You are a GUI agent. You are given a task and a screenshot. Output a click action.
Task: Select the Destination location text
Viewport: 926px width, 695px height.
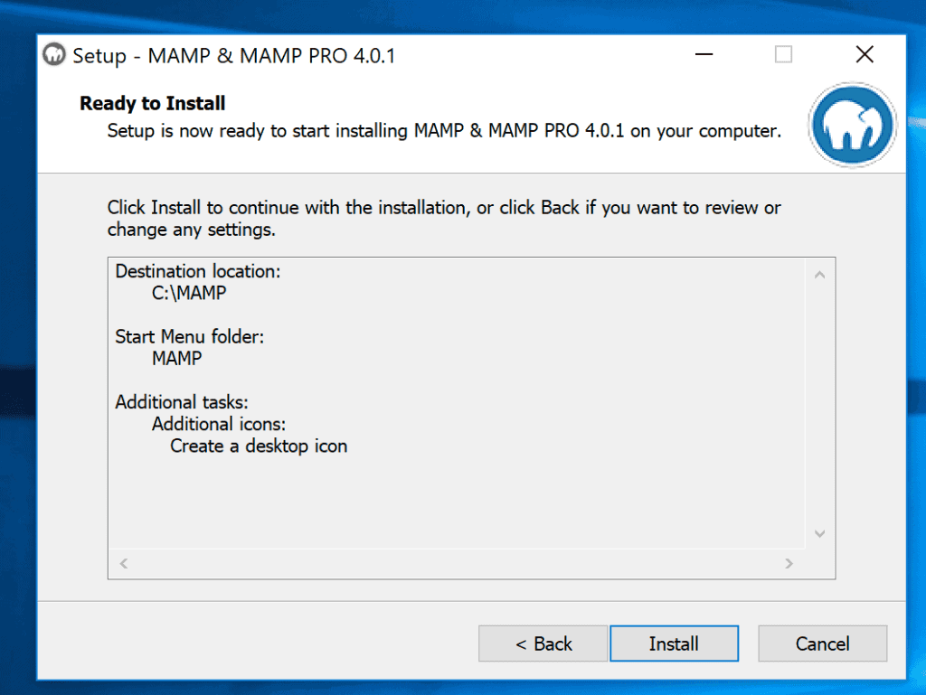197,271
